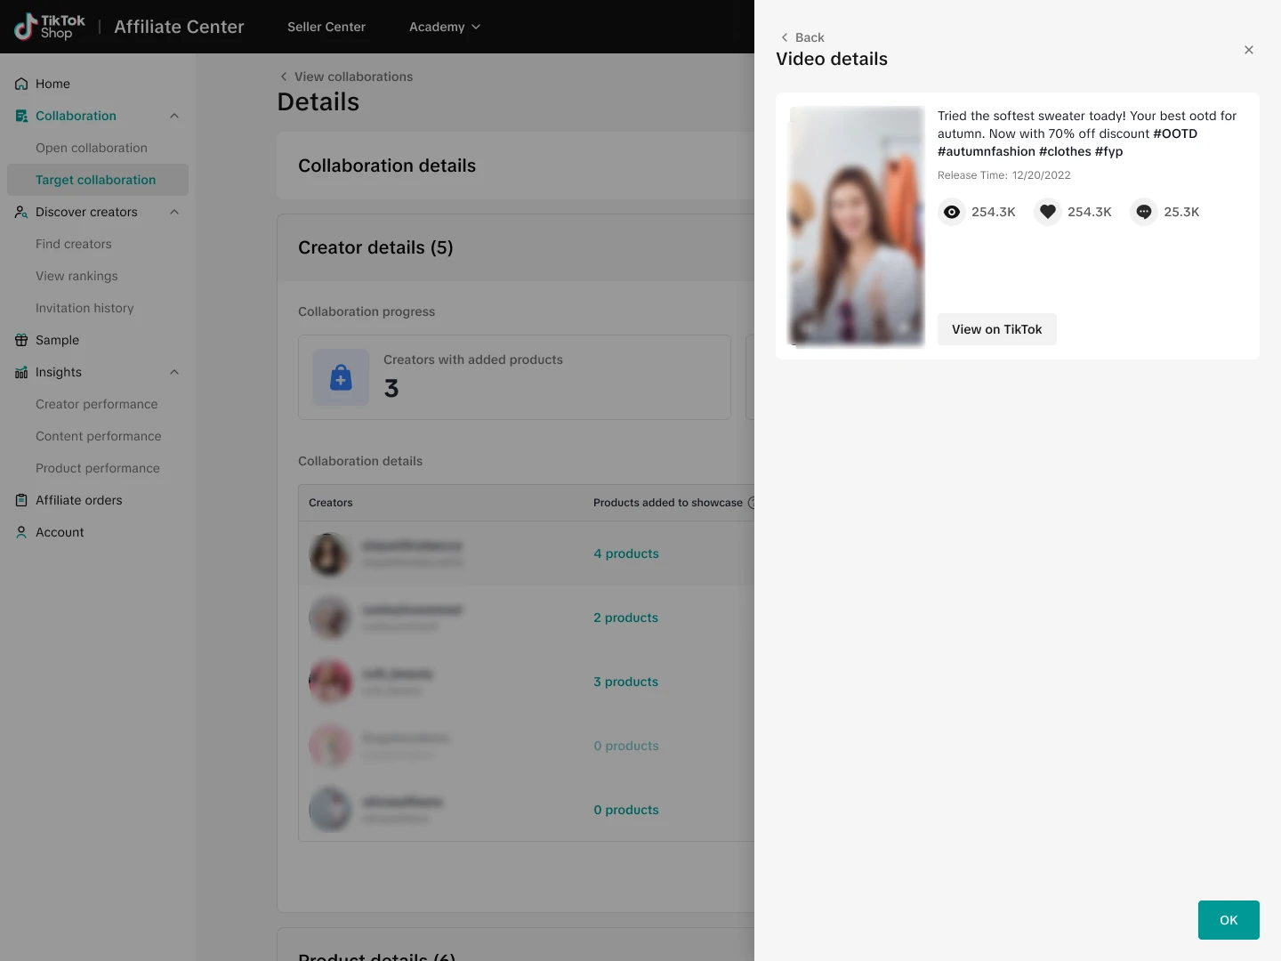This screenshot has width=1281, height=961.
Task: Click the comment bubble icon
Action: 1144,212
